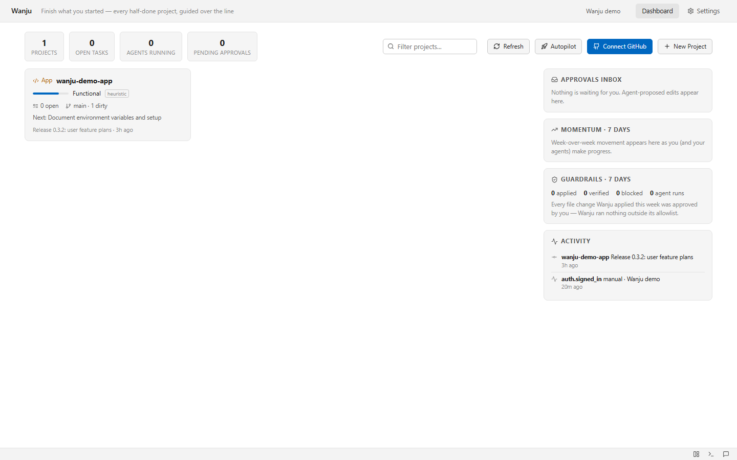Screen dimensions: 737x460
Task: Click project card's 'Release 0.3.2: user feature plans · 3h ago'
Action: tap(83, 130)
